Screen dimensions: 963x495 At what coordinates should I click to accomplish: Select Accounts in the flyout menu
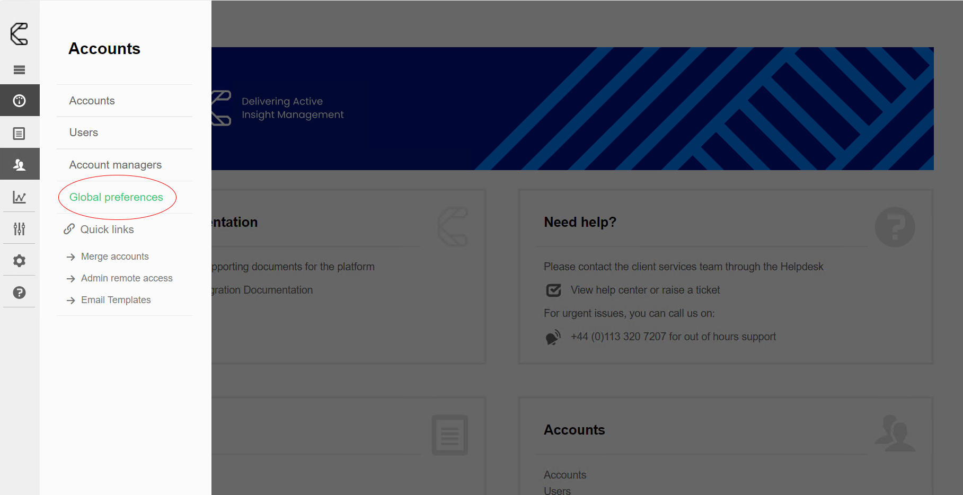click(x=92, y=101)
